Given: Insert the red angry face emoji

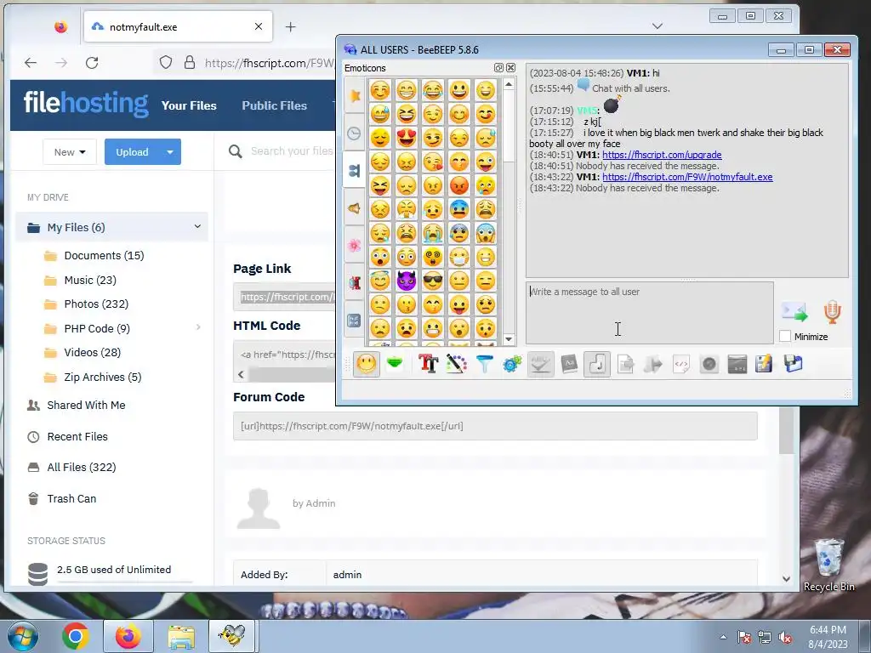Looking at the screenshot, I should 459,185.
